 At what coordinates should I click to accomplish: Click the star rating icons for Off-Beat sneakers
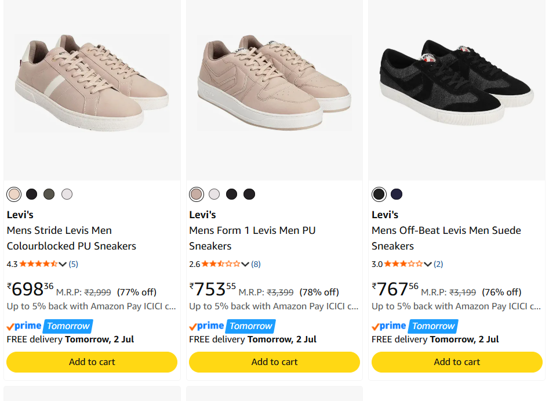(x=403, y=264)
